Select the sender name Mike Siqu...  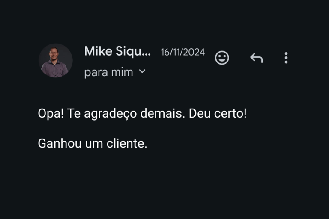[x=117, y=51]
